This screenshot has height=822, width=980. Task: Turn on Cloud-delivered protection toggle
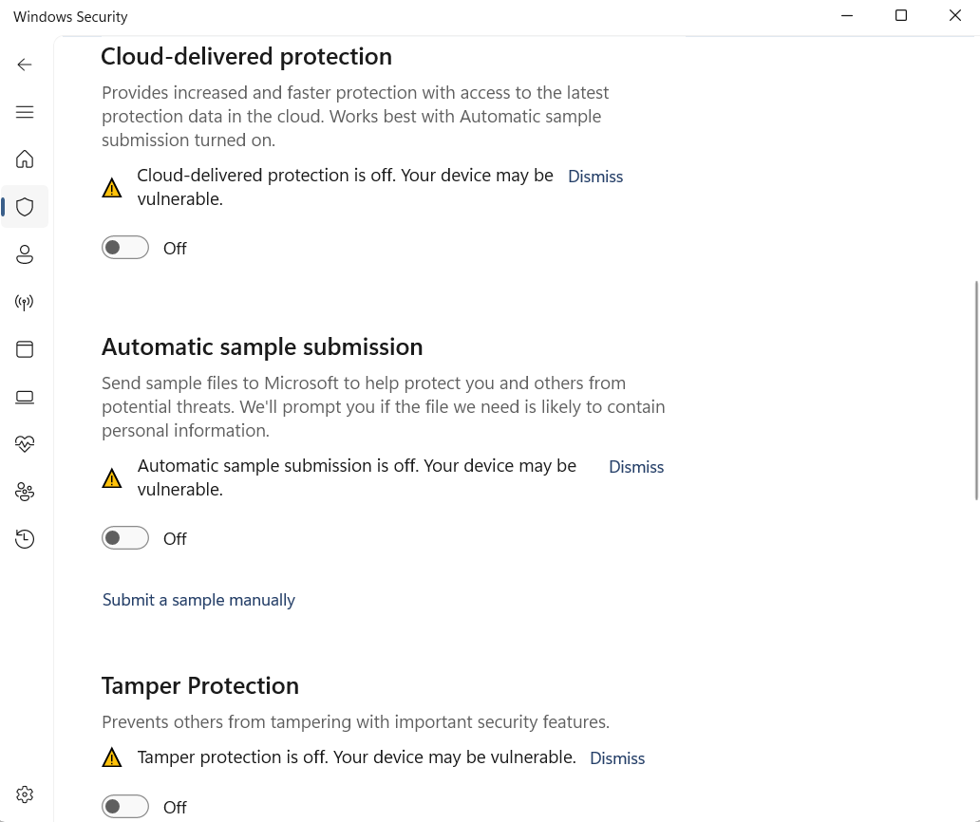pos(125,248)
